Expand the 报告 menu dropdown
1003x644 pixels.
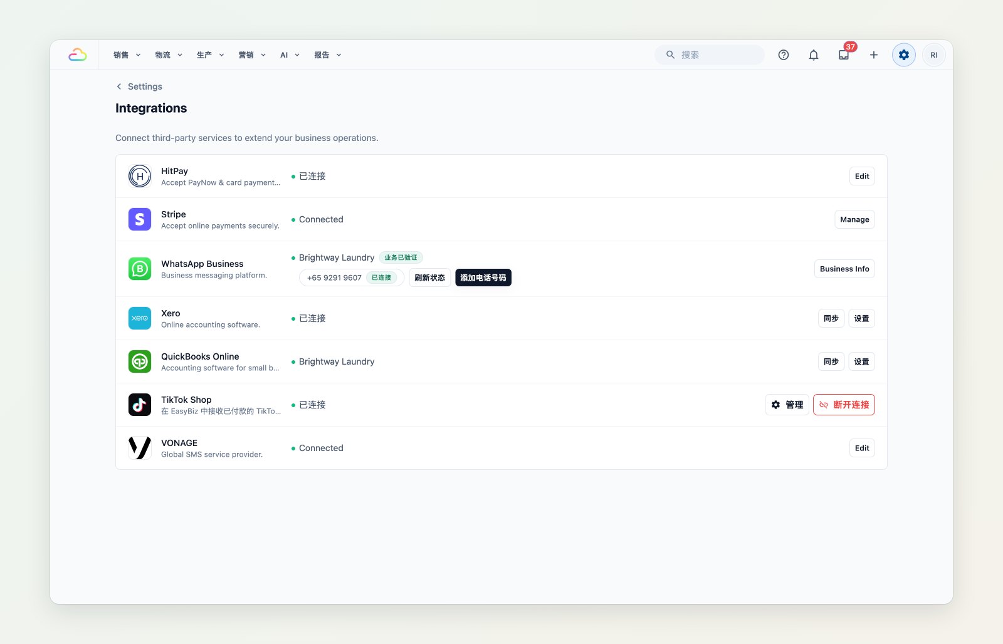pyautogui.click(x=328, y=55)
